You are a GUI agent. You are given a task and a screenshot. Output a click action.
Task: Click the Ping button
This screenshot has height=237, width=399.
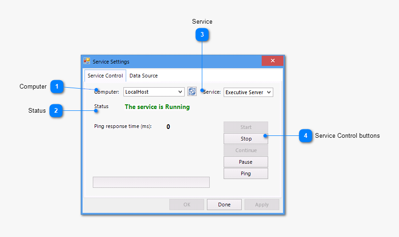tap(246, 173)
